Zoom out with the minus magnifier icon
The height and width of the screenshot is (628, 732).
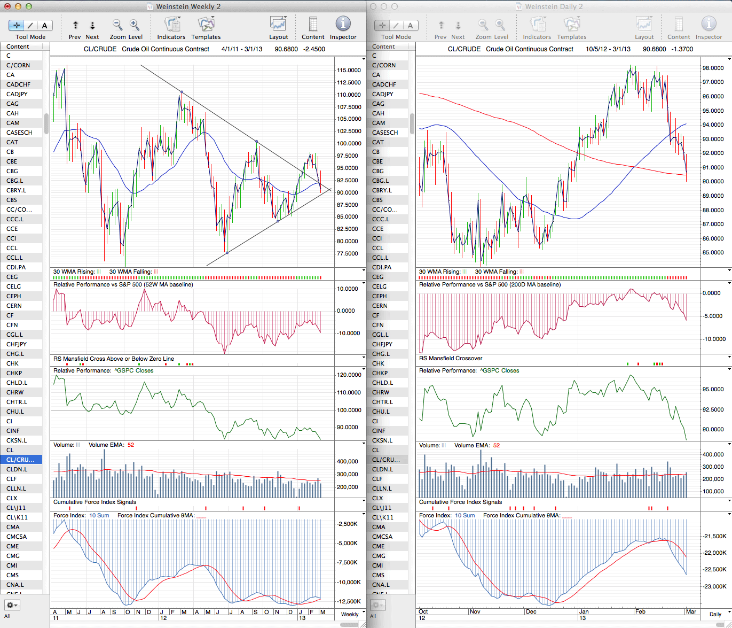point(117,25)
